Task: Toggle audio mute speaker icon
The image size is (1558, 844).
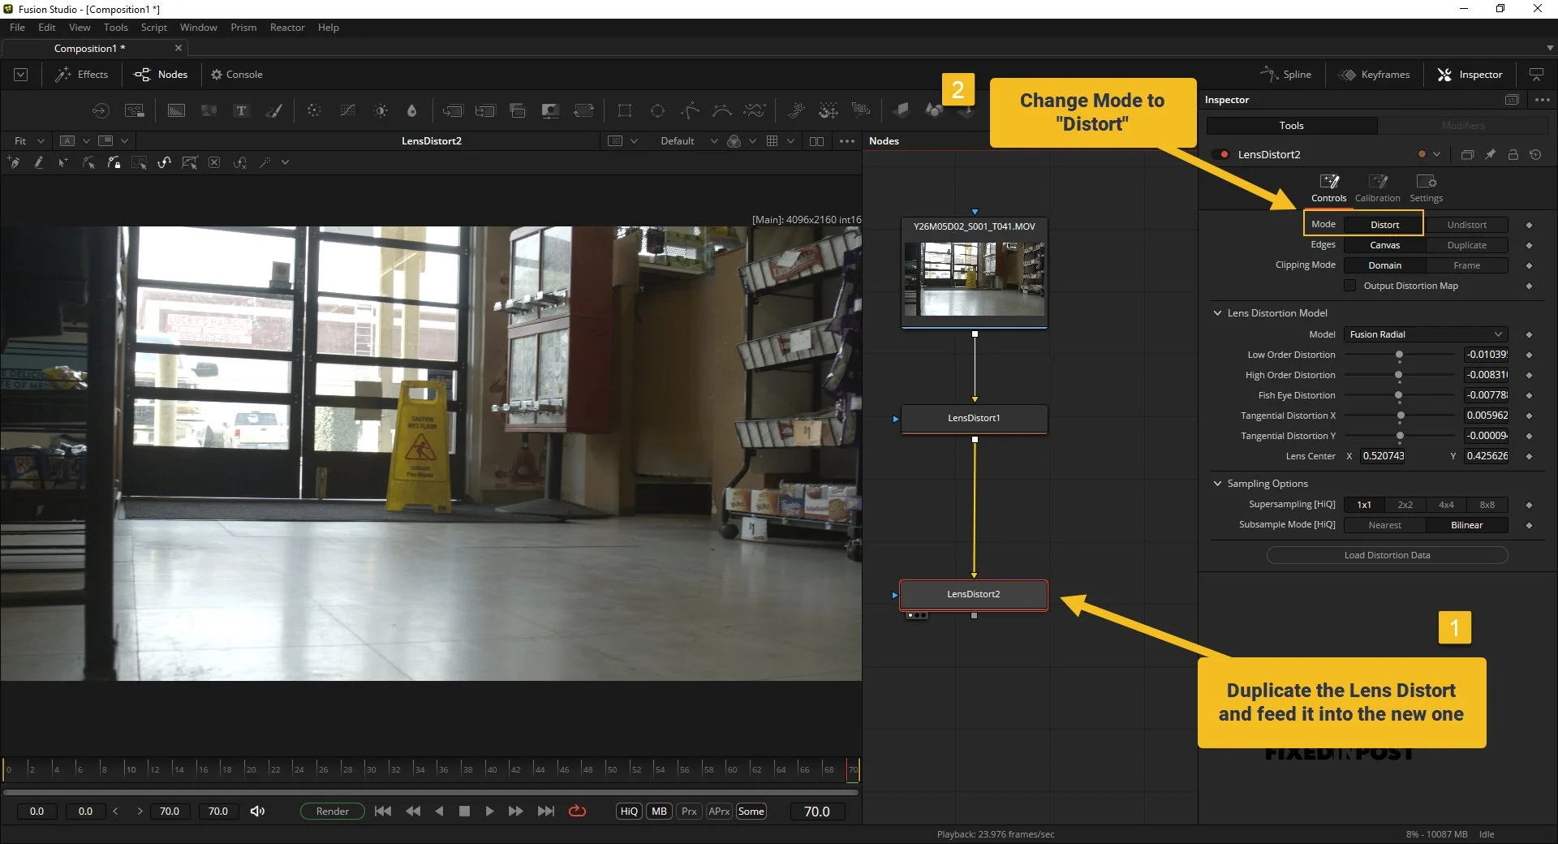Action: point(257,811)
